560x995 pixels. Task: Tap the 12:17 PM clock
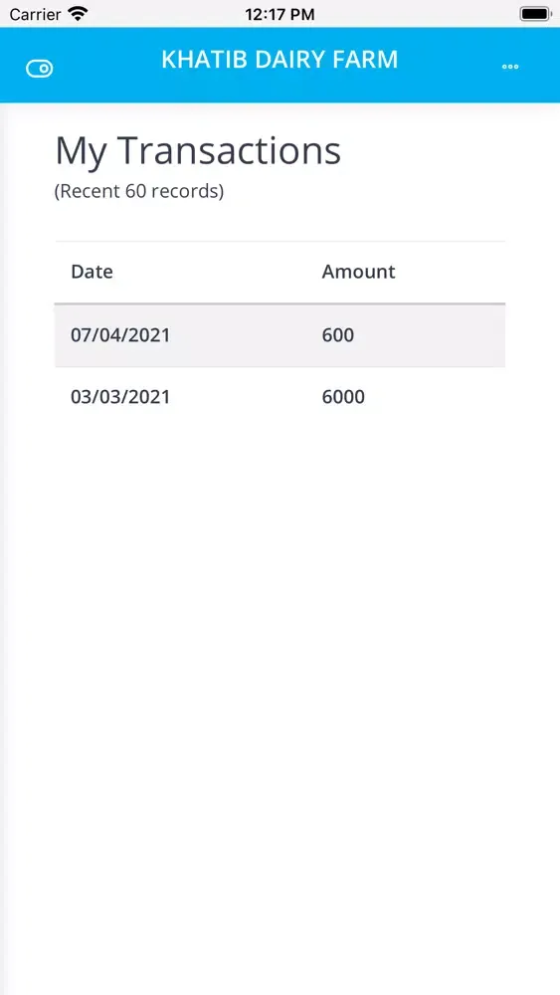pyautogui.click(x=280, y=14)
